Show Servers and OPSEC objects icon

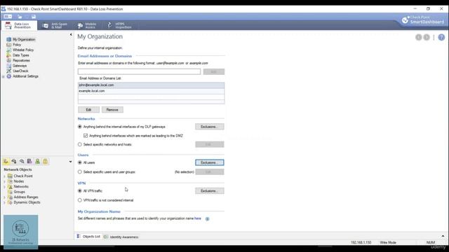point(29,162)
